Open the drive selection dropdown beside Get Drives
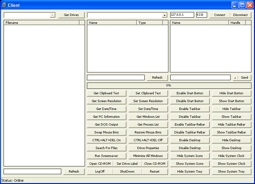Screen dimensions: 255x184 coord(53,15)
